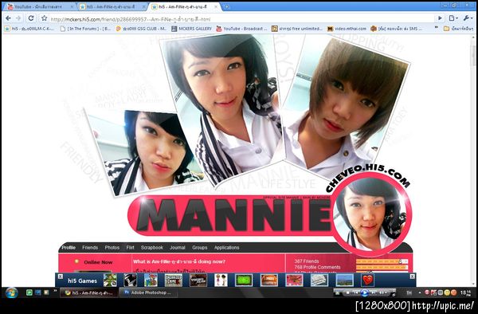The width and height of the screenshot is (478, 314).
Task: Open the MCKERS GALLERY bookmark
Action: [191, 29]
